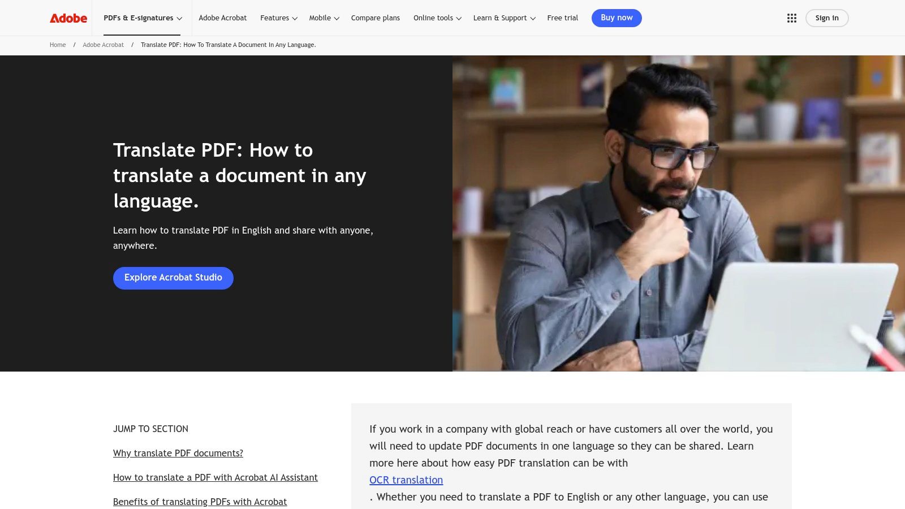Screen dimensions: 905x509
Task: Expand the Learn & Support dropdown
Action: [503, 18]
